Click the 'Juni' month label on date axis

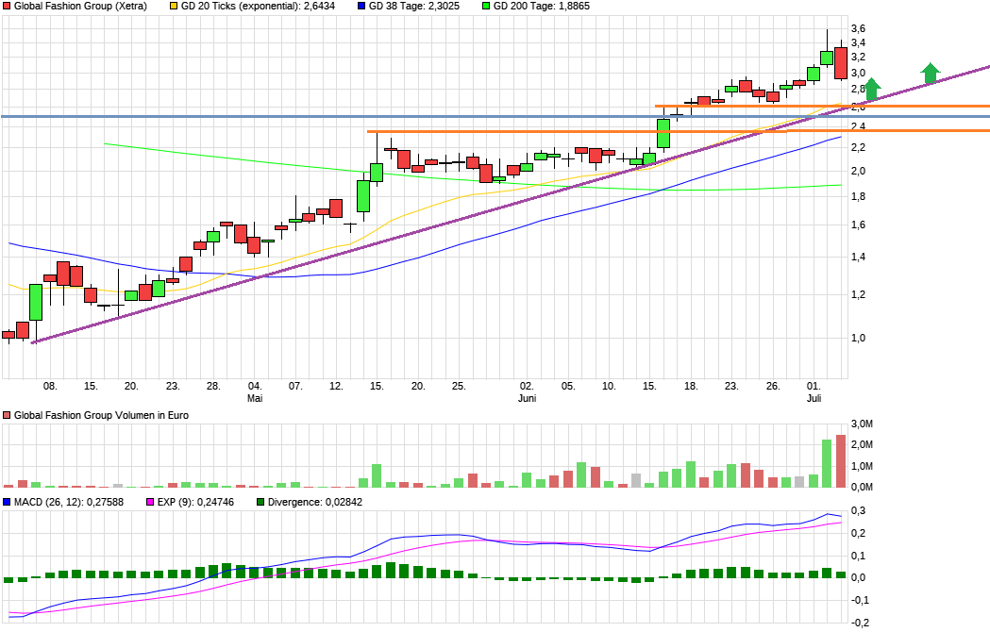coord(528,399)
